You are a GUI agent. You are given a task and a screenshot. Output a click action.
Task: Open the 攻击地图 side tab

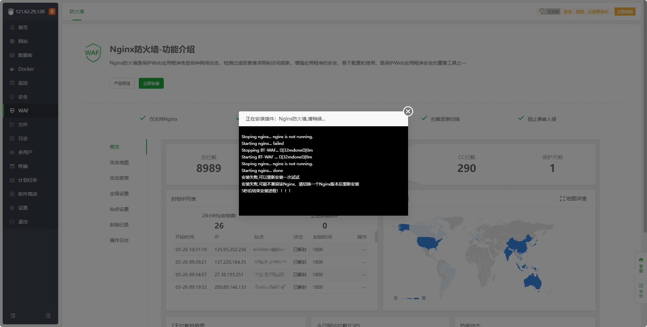tap(119, 162)
